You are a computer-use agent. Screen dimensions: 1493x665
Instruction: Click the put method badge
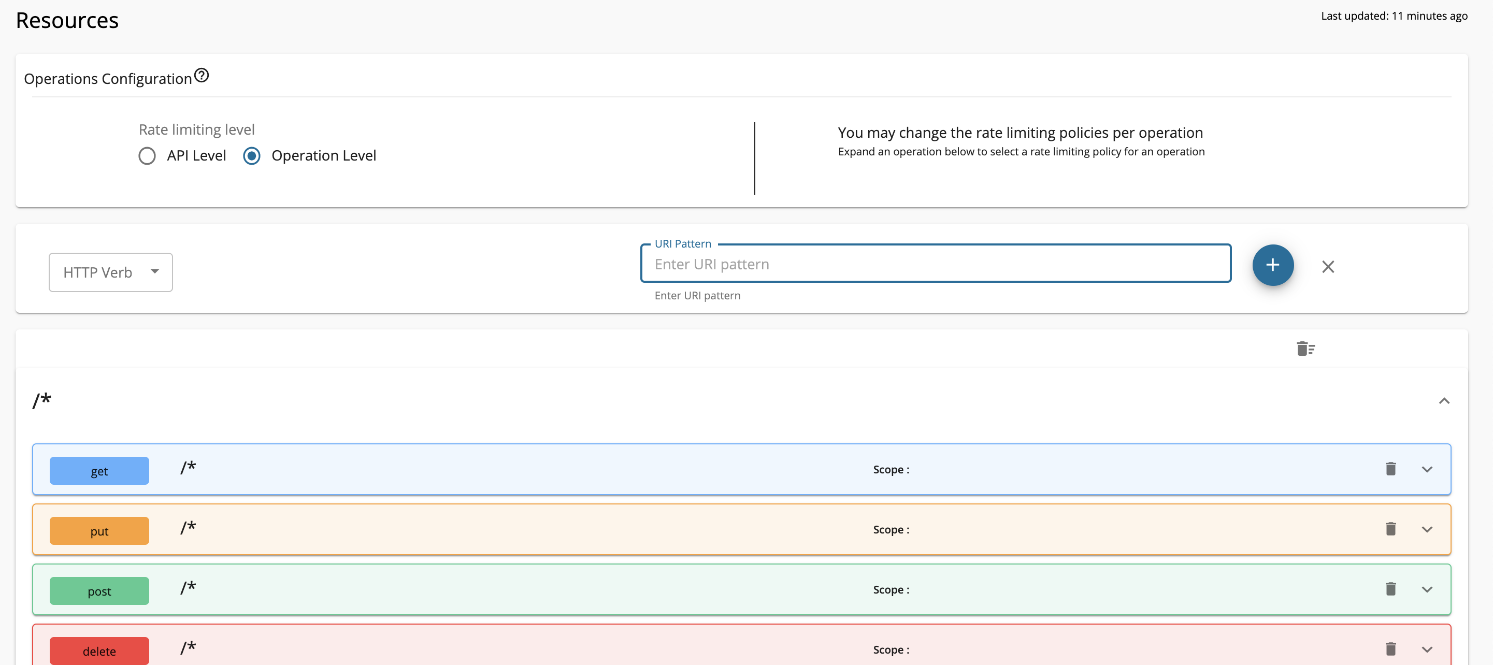[x=99, y=530]
